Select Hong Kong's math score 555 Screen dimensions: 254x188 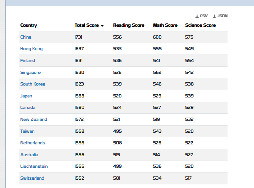pyautogui.click(x=157, y=49)
